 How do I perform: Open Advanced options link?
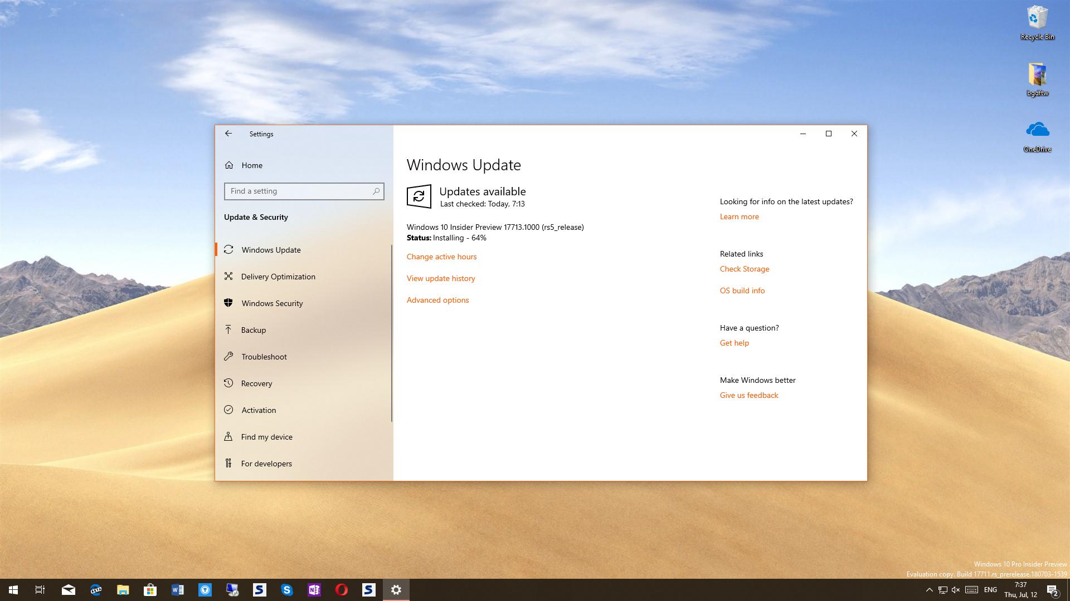(437, 300)
